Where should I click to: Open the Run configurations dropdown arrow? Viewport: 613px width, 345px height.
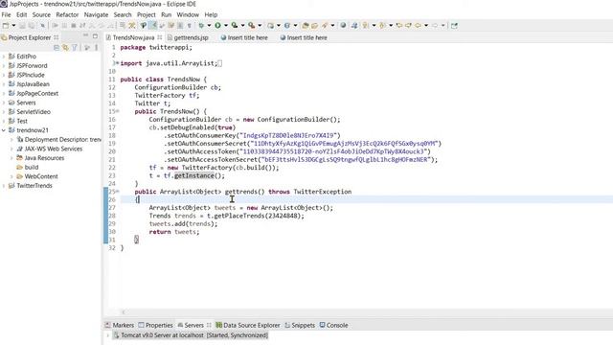pos(226,26)
